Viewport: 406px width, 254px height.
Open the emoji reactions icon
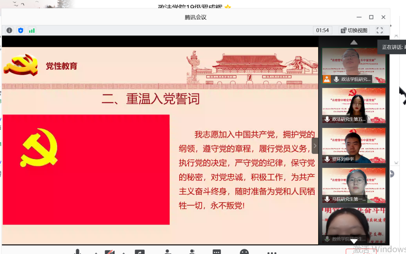[x=244, y=252]
